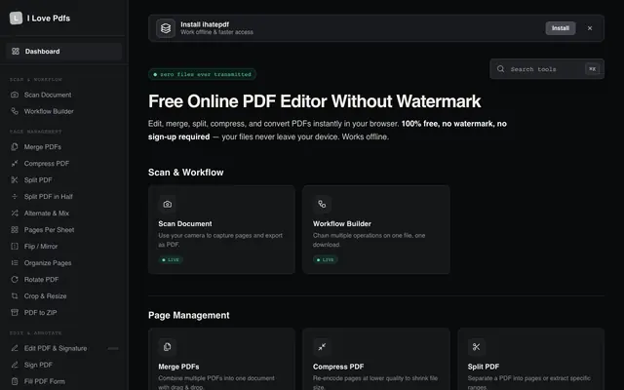Click the Pages Per Sheet grid icon
Screen dimensions: 624x390
coord(15,230)
